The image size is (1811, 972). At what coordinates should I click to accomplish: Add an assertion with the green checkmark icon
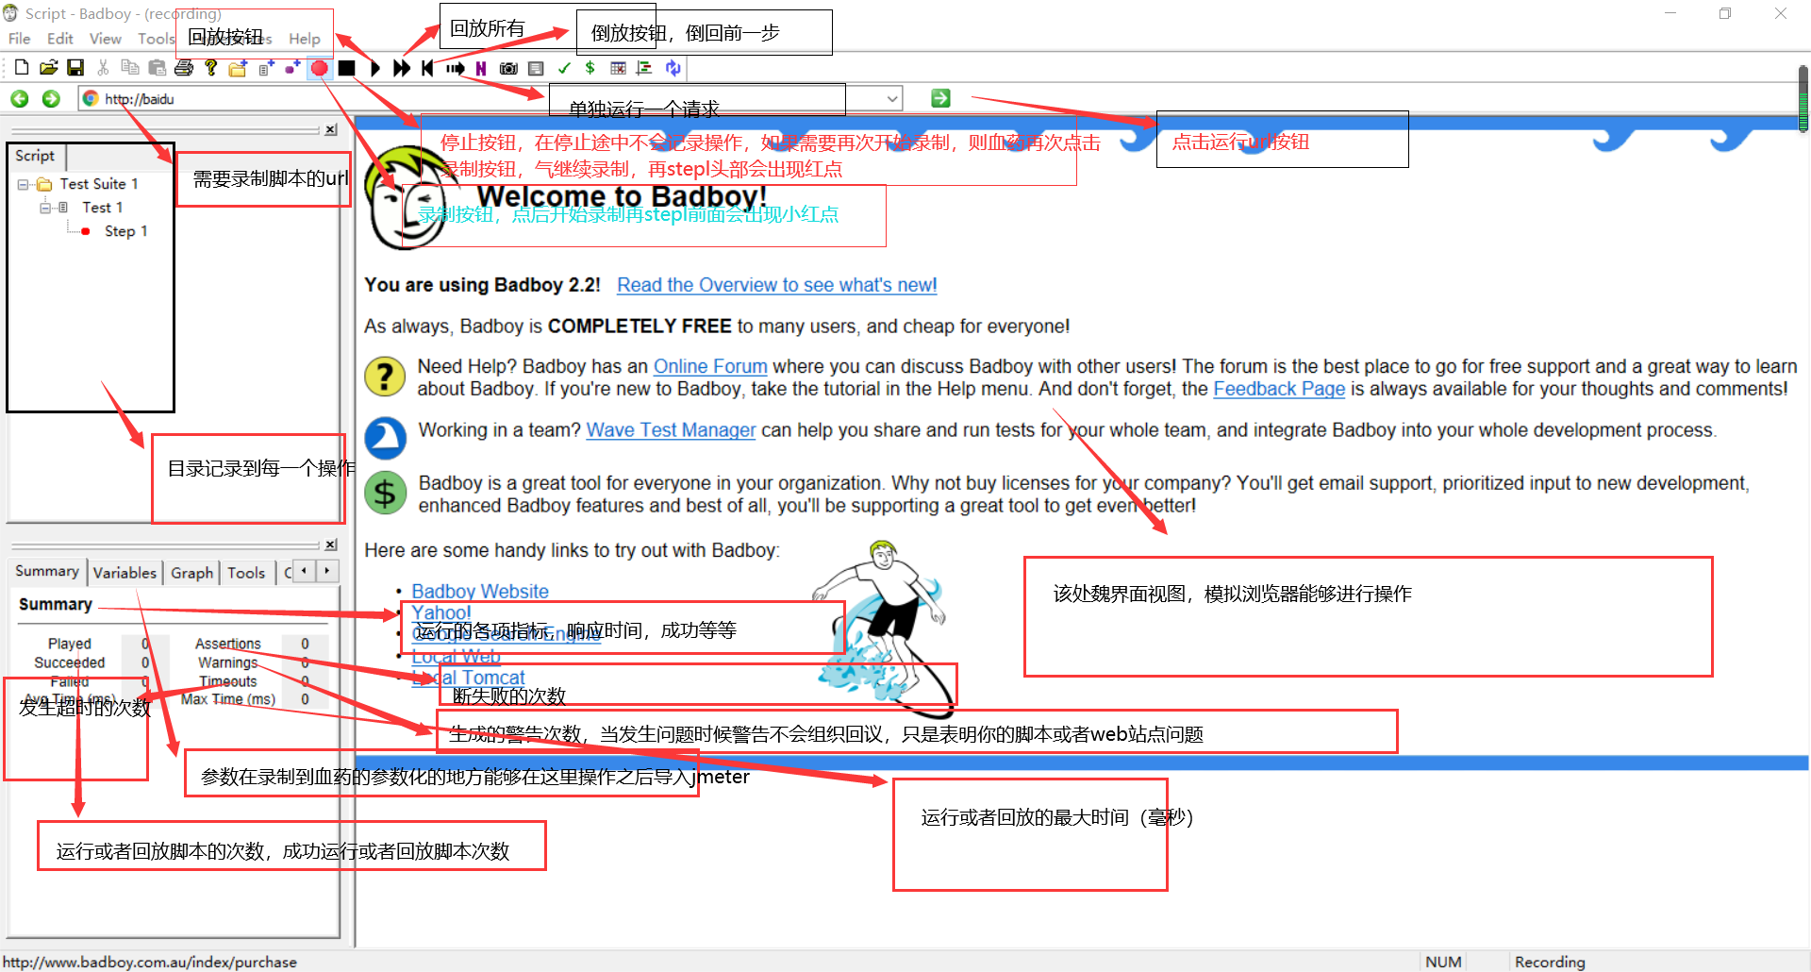564,68
